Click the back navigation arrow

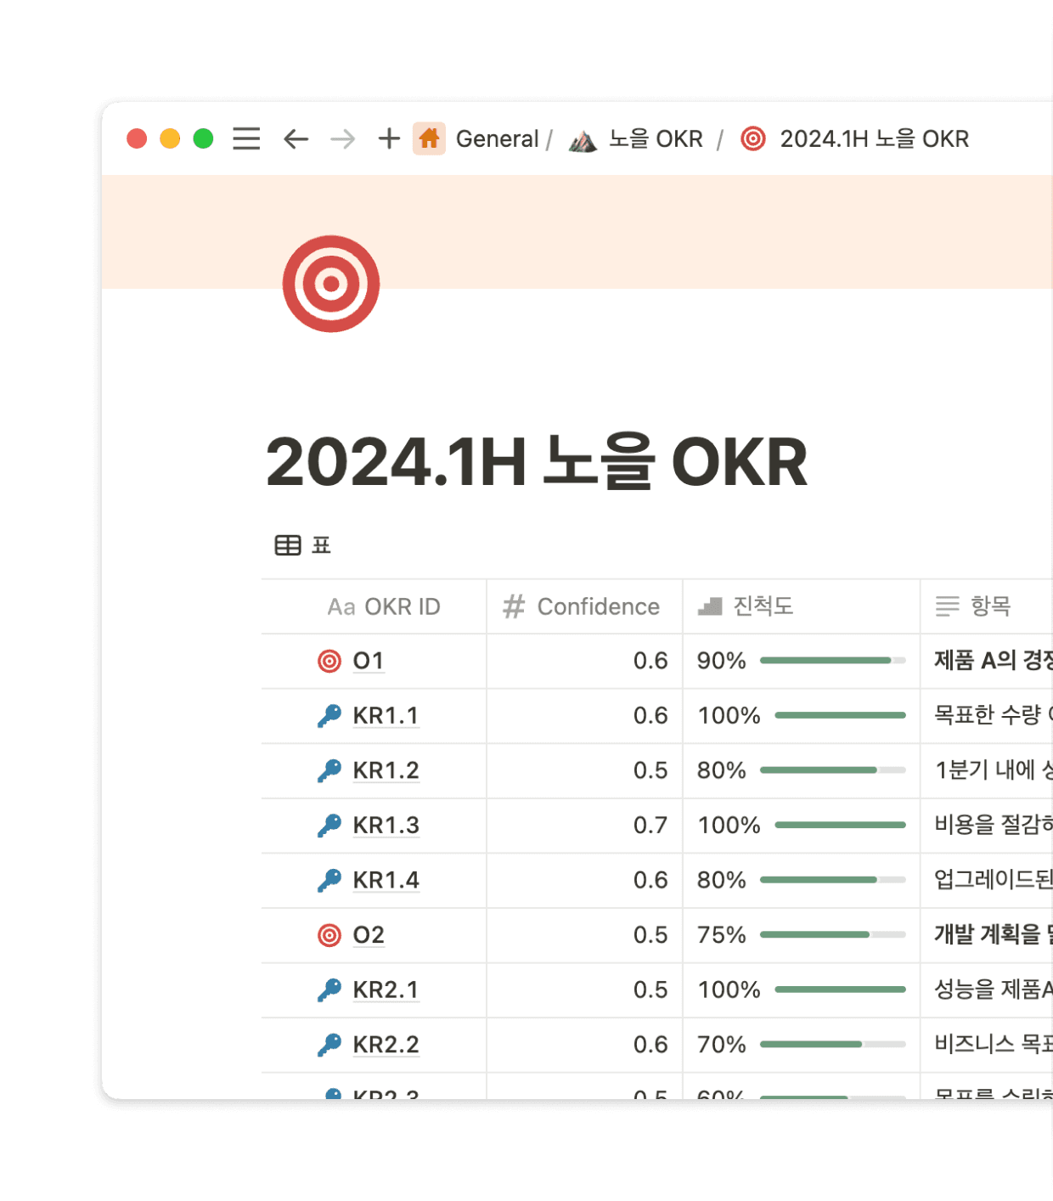tap(295, 138)
